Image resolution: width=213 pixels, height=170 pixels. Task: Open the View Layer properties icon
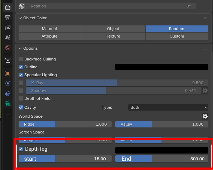[8, 28]
